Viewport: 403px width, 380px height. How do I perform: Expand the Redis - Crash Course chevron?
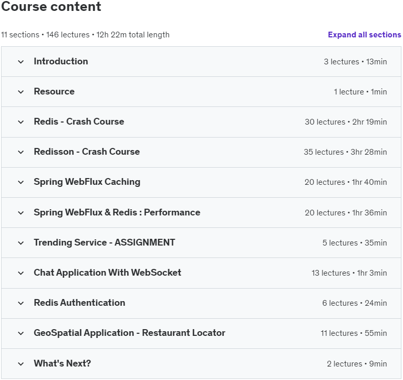pyautogui.click(x=21, y=122)
